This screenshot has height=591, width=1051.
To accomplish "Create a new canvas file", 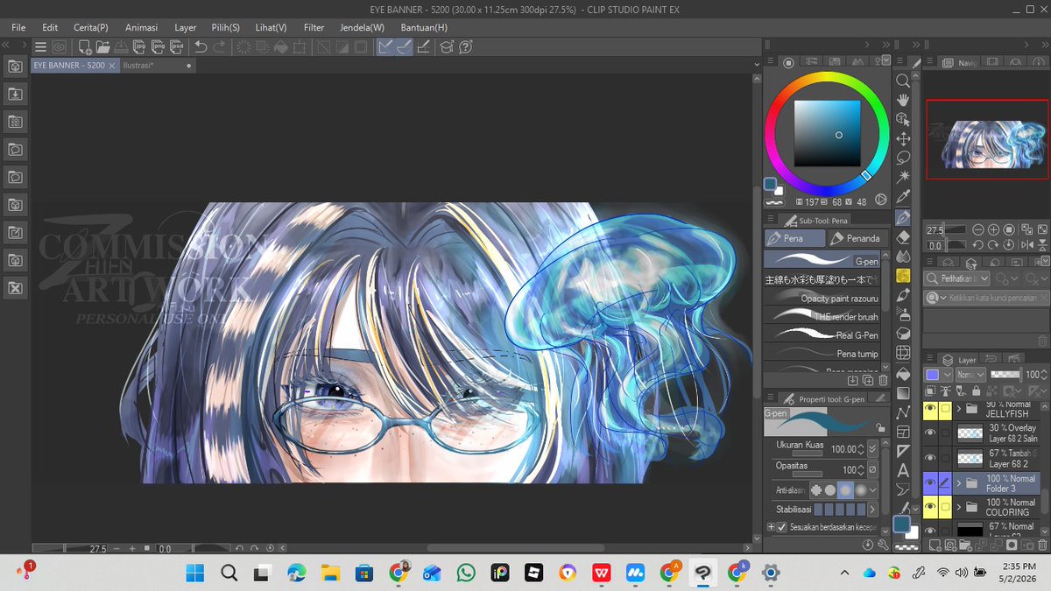I will 84,47.
